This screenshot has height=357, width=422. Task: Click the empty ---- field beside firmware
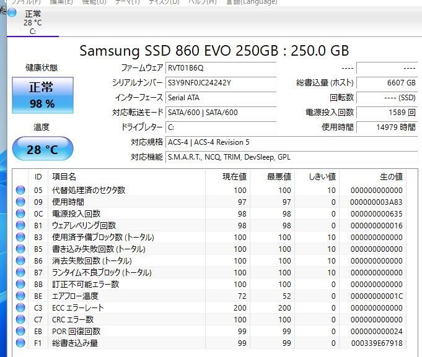[387, 68]
